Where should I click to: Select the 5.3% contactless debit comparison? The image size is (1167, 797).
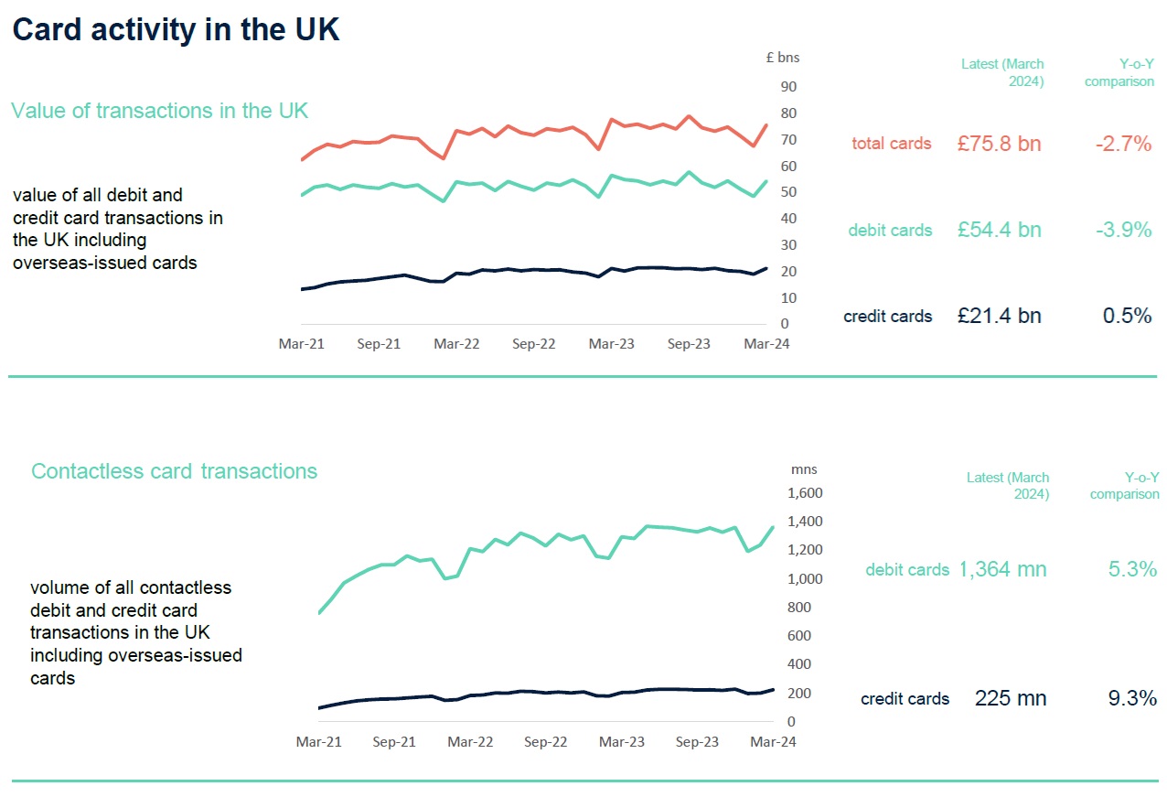pyautogui.click(x=1132, y=569)
